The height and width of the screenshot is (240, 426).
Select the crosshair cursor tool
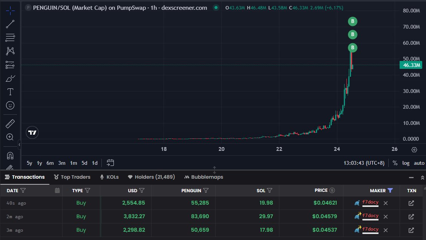(10, 11)
